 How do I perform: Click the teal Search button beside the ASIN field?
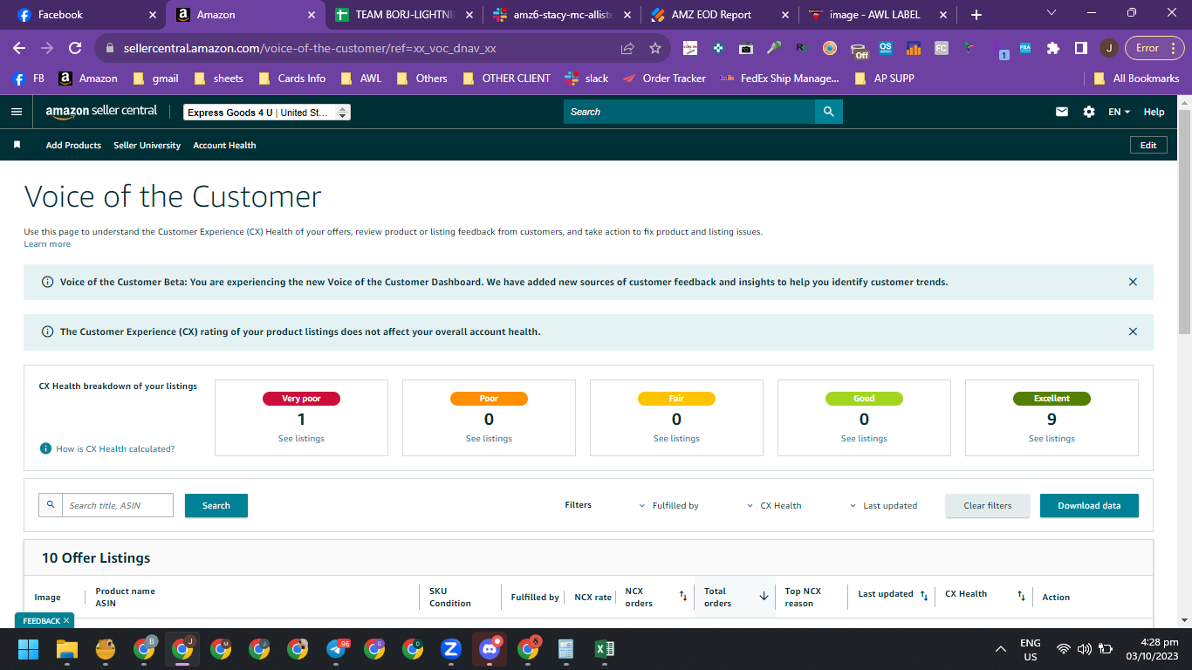click(x=216, y=506)
